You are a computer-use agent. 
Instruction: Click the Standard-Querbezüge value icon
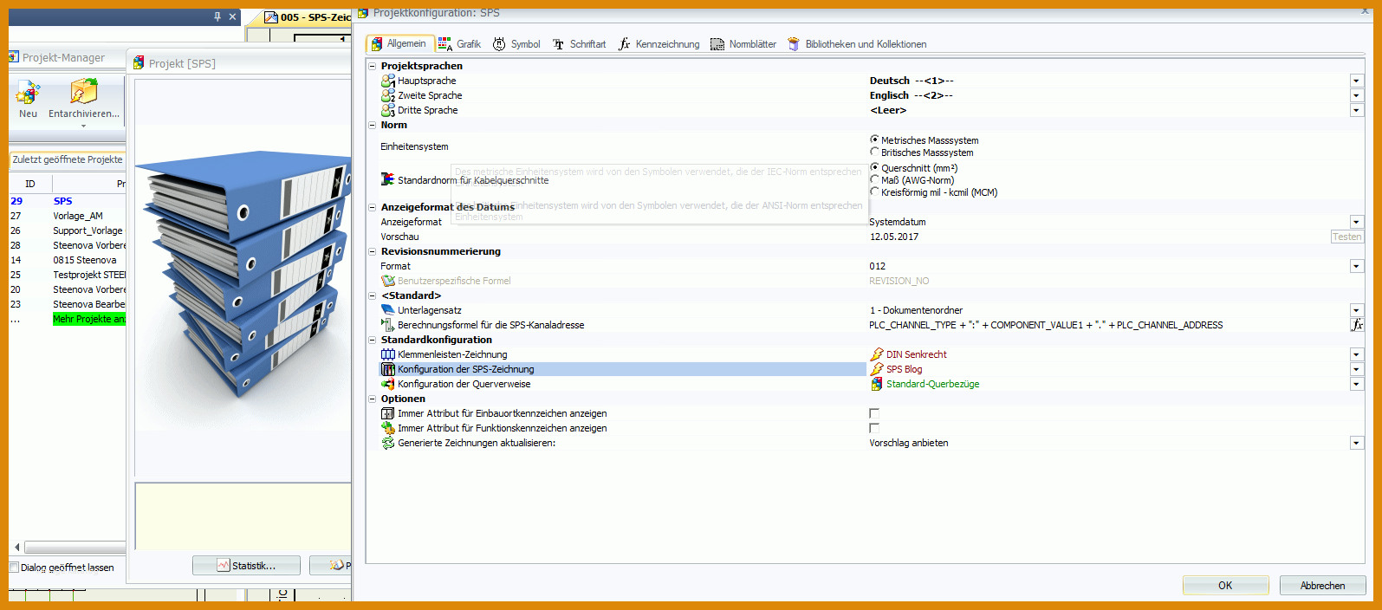877,384
